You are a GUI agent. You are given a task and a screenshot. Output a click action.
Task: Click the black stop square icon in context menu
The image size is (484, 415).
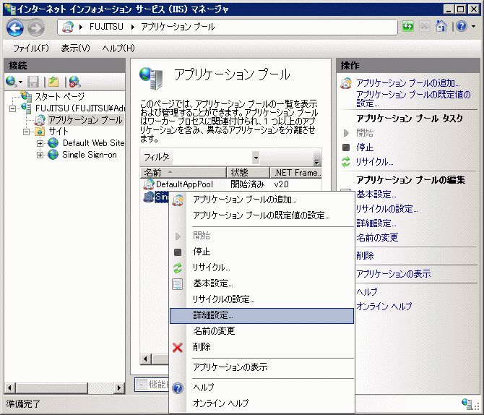tap(178, 252)
